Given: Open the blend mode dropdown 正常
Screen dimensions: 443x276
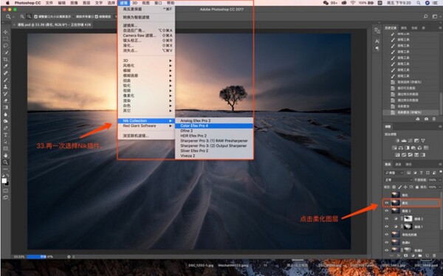Looking at the screenshot, I should (399, 179).
